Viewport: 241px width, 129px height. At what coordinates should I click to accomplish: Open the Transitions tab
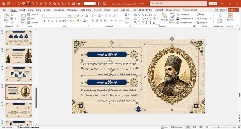[58, 10]
